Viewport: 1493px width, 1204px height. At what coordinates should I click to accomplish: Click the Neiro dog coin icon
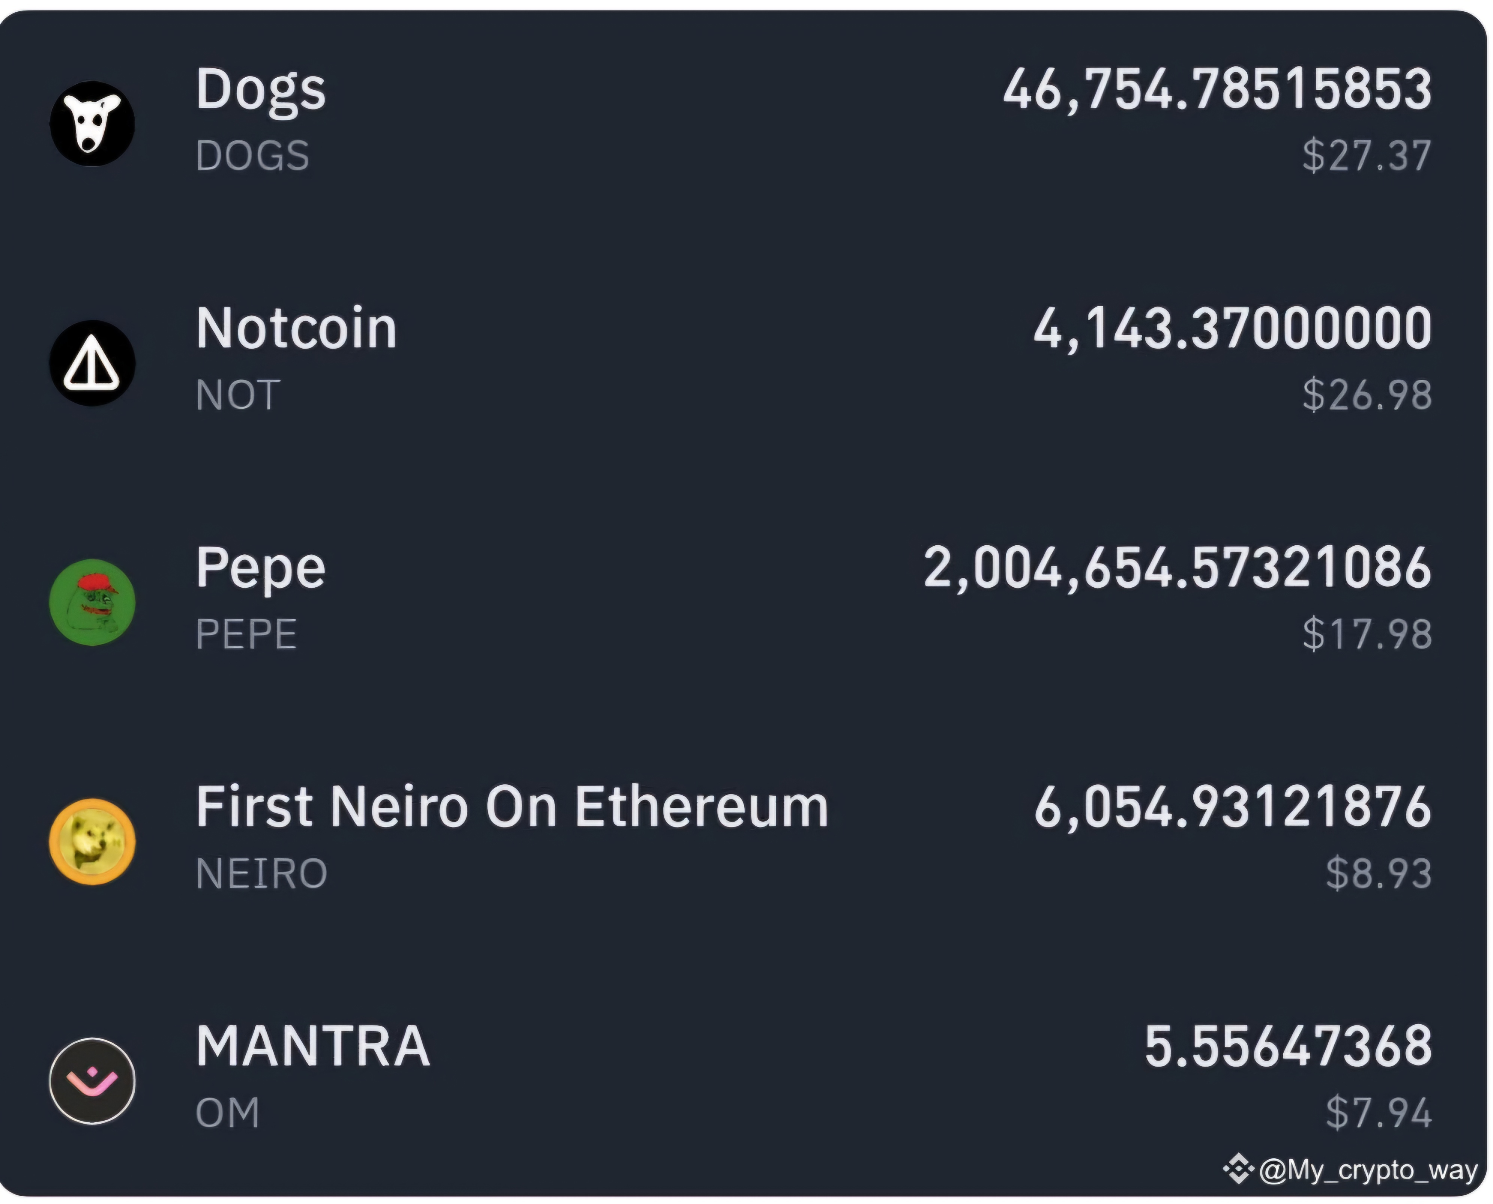[92, 841]
